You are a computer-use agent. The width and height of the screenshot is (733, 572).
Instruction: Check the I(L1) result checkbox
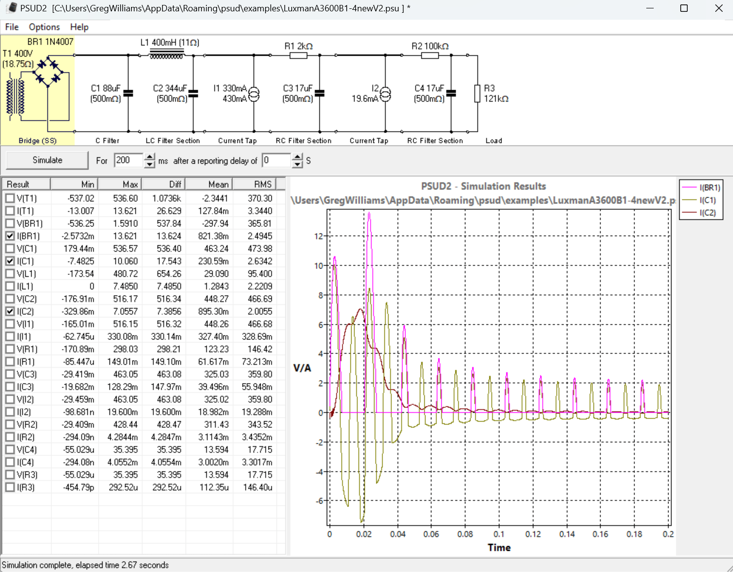10,286
